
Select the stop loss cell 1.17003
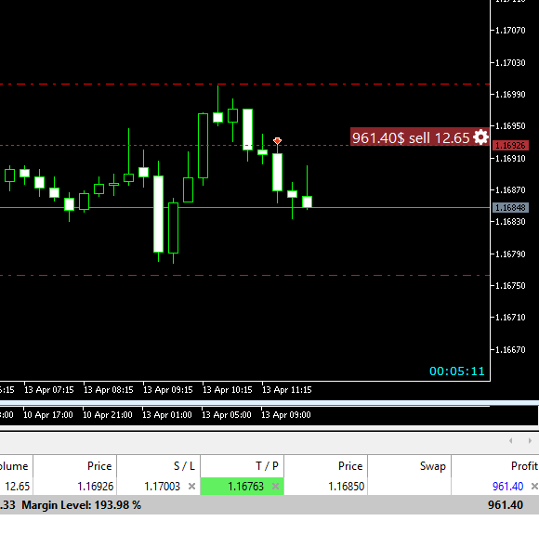coord(159,486)
